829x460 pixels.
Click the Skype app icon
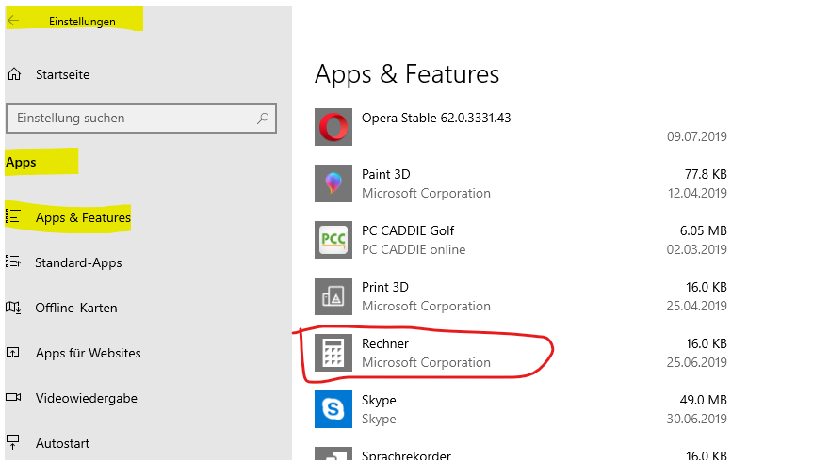333,409
